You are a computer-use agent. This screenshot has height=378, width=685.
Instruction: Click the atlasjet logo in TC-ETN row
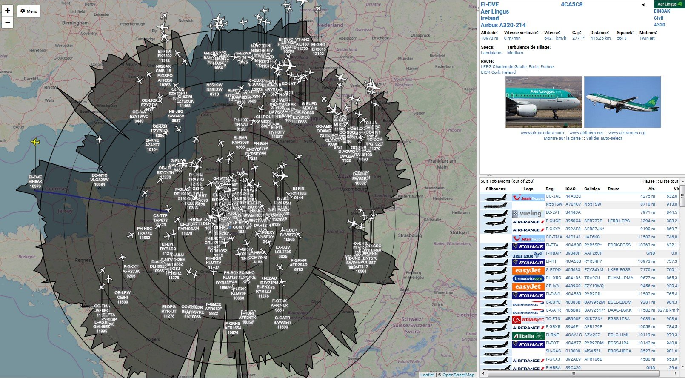pyautogui.click(x=528, y=319)
